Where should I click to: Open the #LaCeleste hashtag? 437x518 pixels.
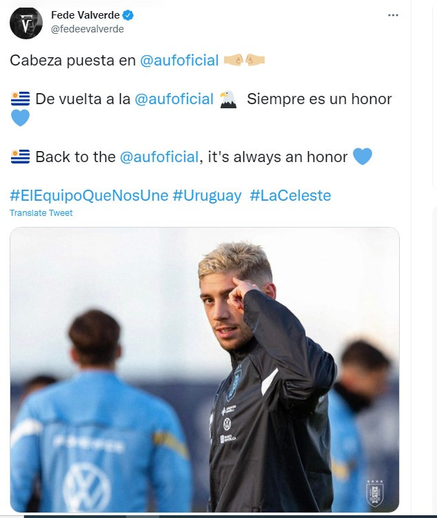click(x=290, y=196)
